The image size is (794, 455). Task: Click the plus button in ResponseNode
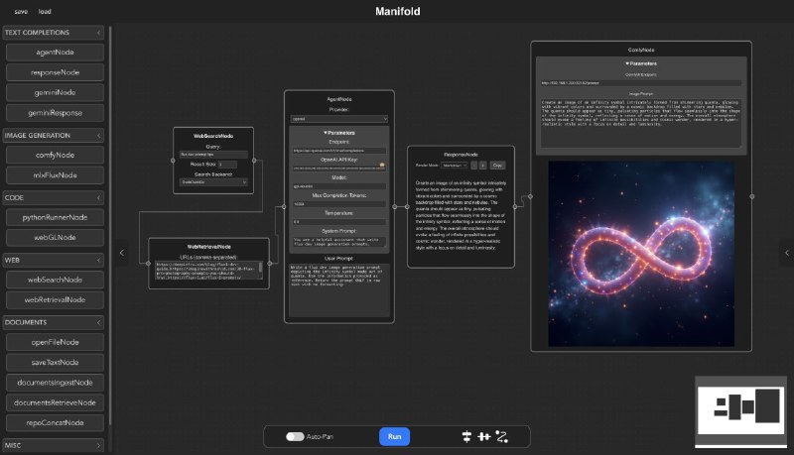[482, 166]
